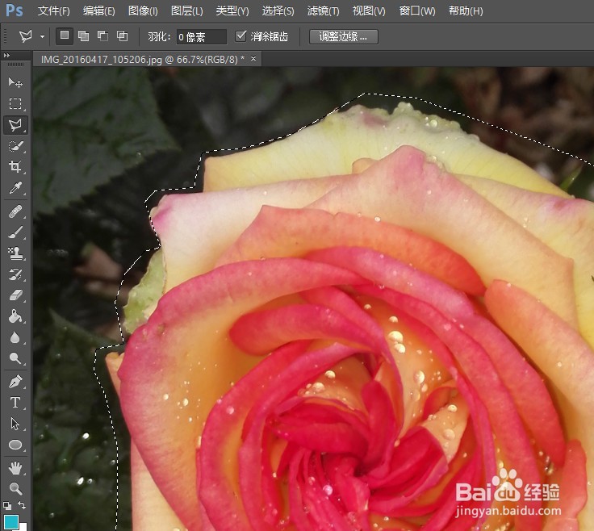This screenshot has height=531, width=594.
Task: Select the Healing Brush tool
Action: coord(15,211)
